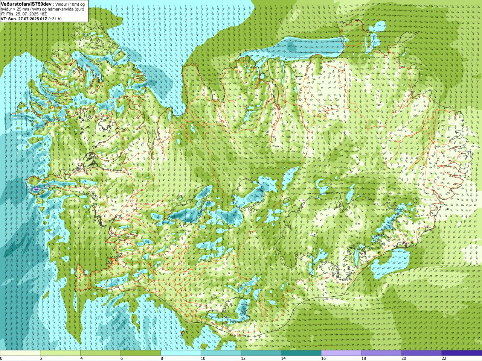Screen dimensions: 482x361
Task: Click the legend label '8'
Action: (162, 358)
